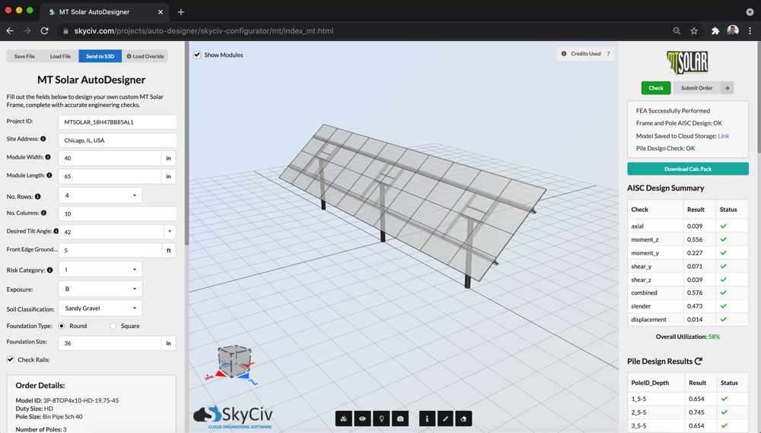Toggle the Show Modules checkbox
Viewport: 761px width, 433px height.
coord(197,55)
